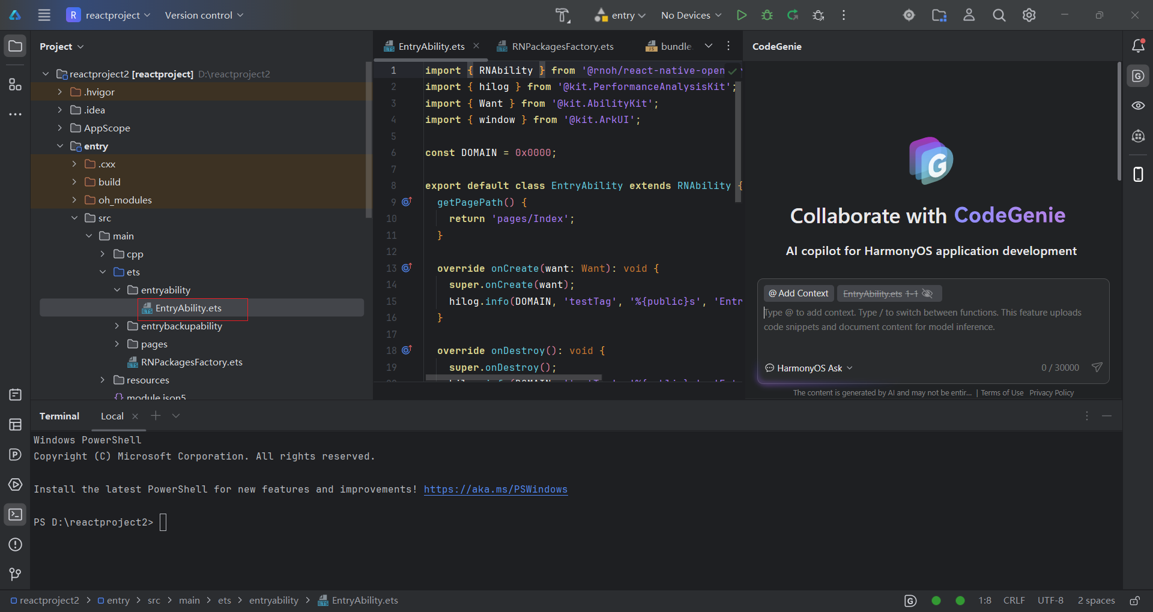This screenshot has width=1153, height=612.
Task: Open terminal panel options menu
Action: tap(1086, 416)
